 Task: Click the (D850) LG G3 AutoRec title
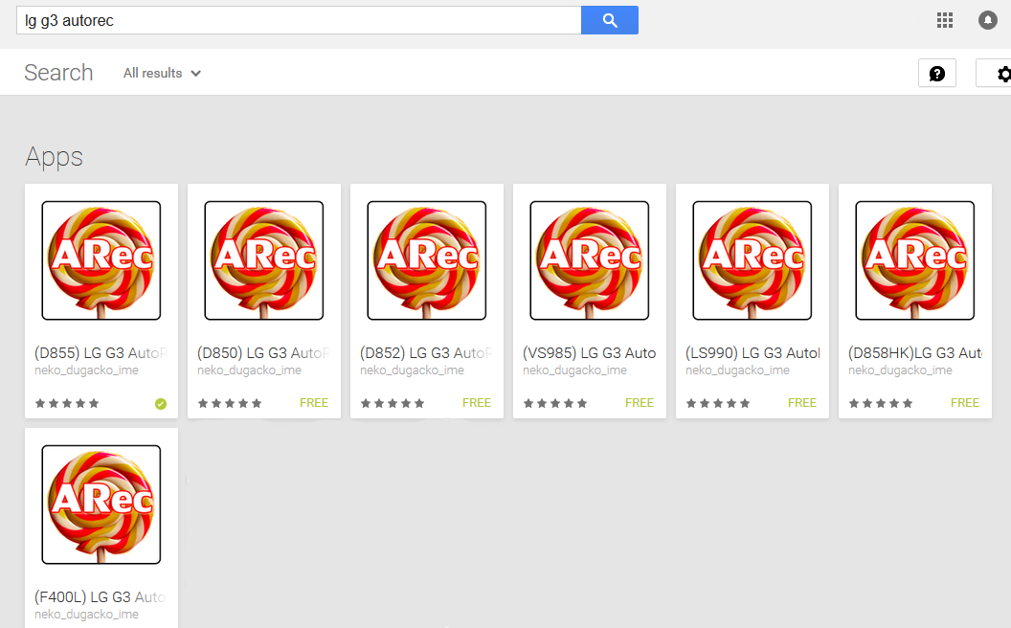pos(263,353)
